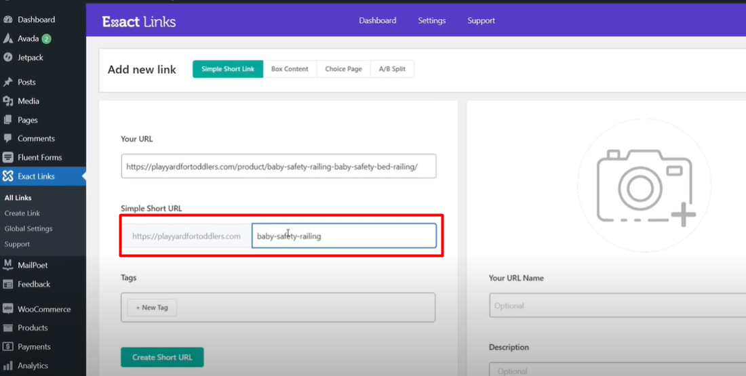Switch to the Box Content tab
Screen dimensions: 746x376
coord(290,69)
